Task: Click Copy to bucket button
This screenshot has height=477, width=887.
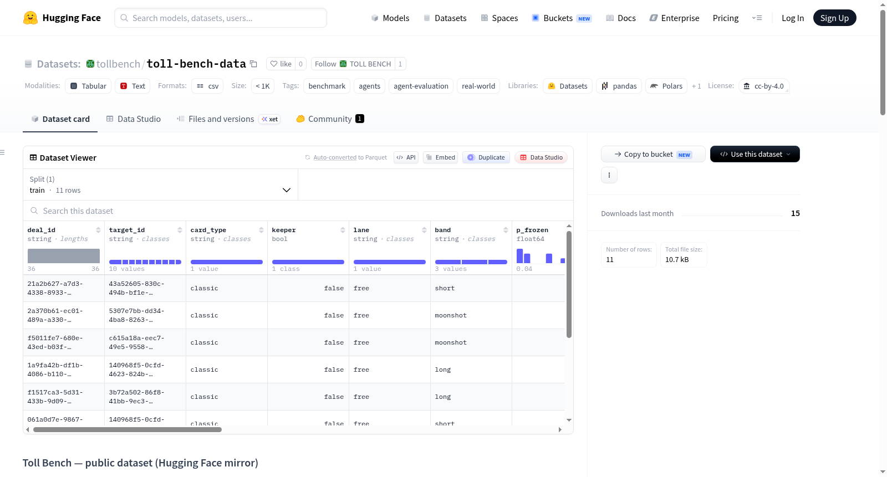Action: click(653, 154)
